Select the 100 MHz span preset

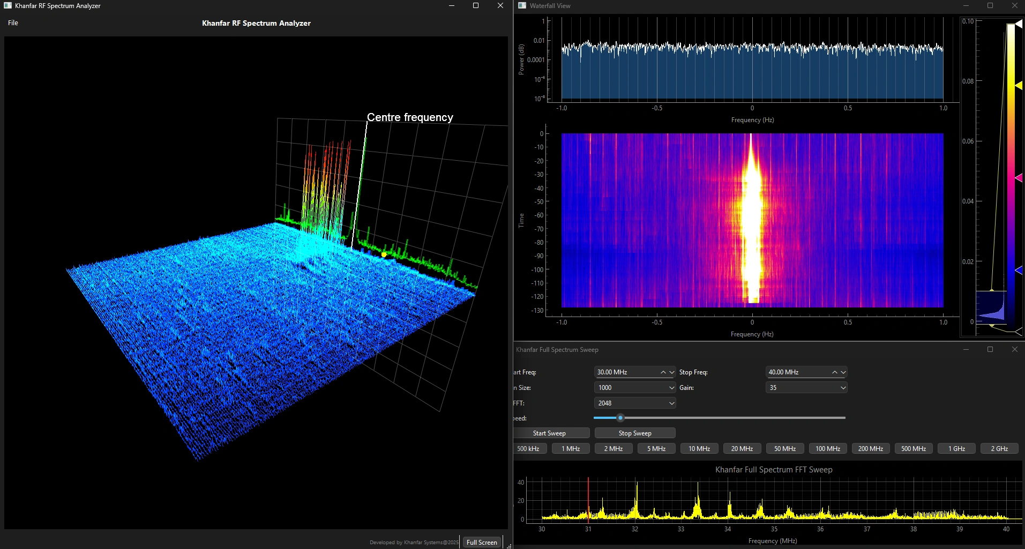pyautogui.click(x=827, y=448)
